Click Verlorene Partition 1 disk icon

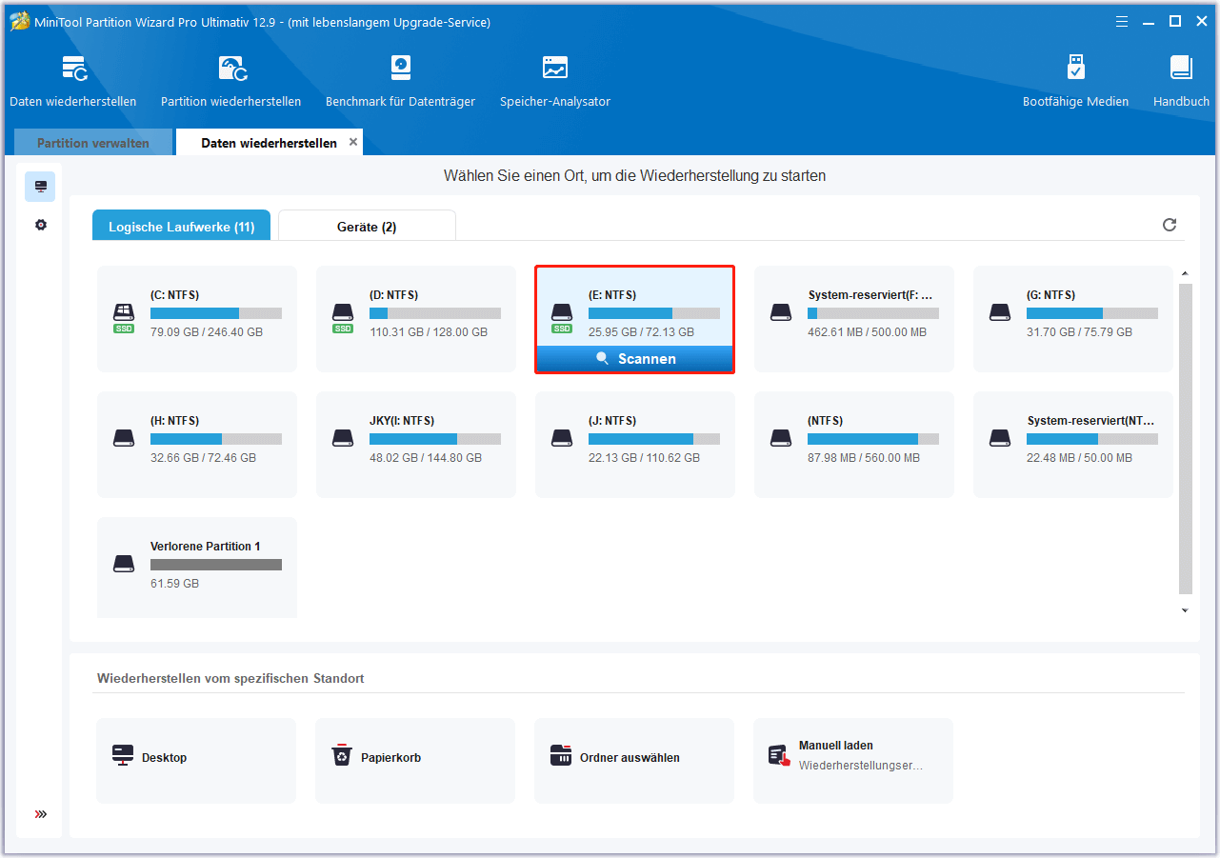coord(124,564)
